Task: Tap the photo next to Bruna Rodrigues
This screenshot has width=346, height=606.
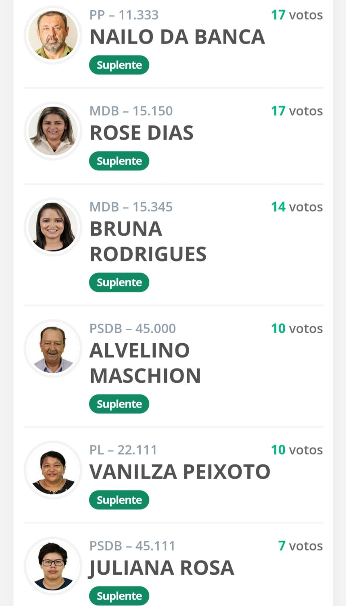Action: 53,226
